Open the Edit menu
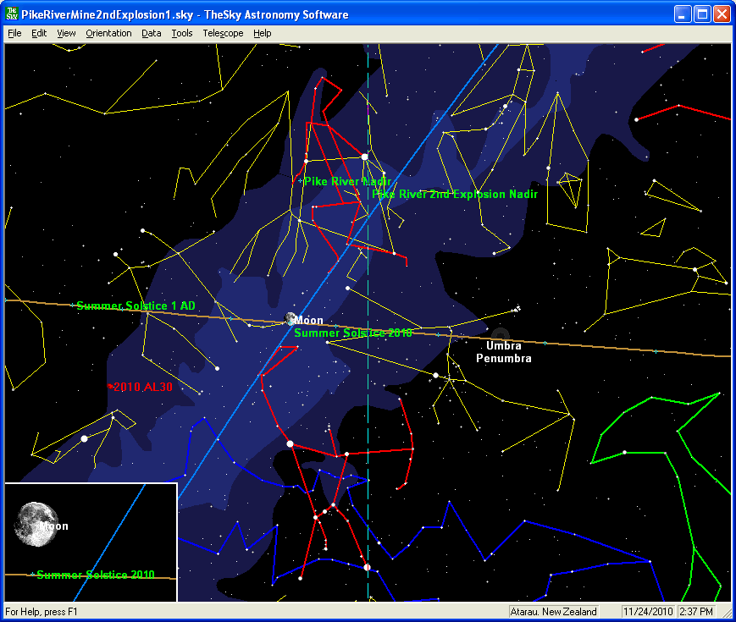The width and height of the screenshot is (736, 622). 39,33
